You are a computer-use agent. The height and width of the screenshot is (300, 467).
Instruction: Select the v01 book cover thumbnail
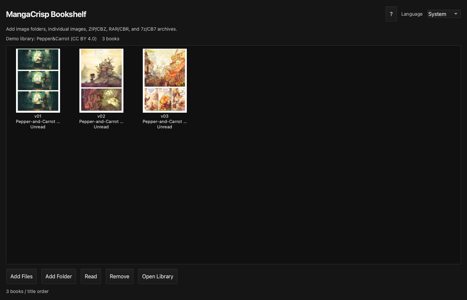(38, 81)
